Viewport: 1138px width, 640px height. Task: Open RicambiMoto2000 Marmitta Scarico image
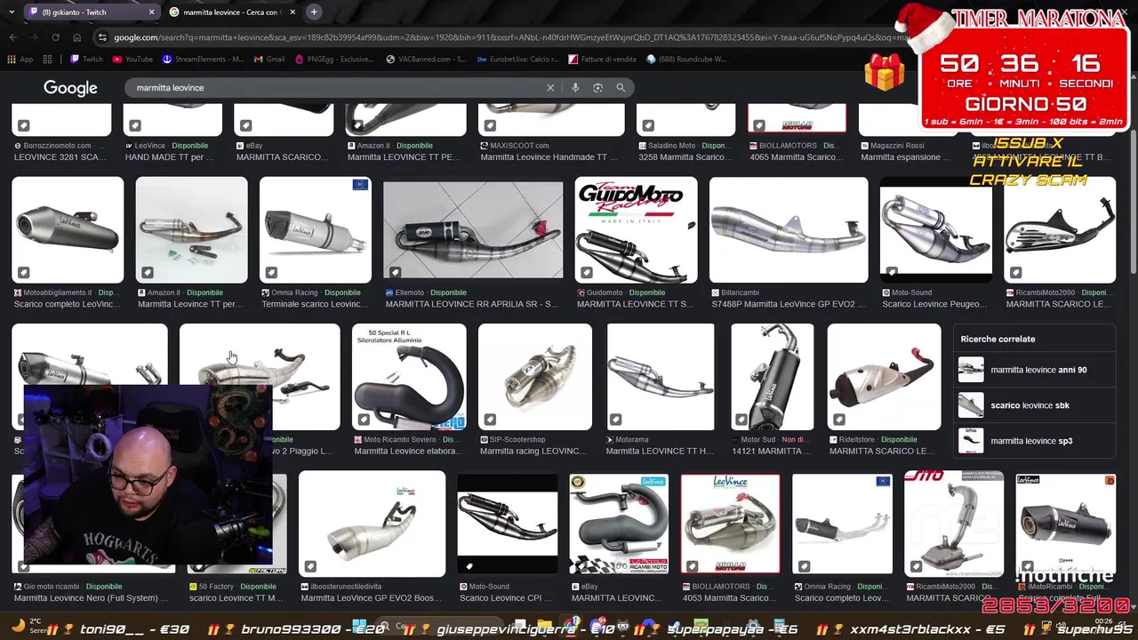pyautogui.click(x=1059, y=230)
